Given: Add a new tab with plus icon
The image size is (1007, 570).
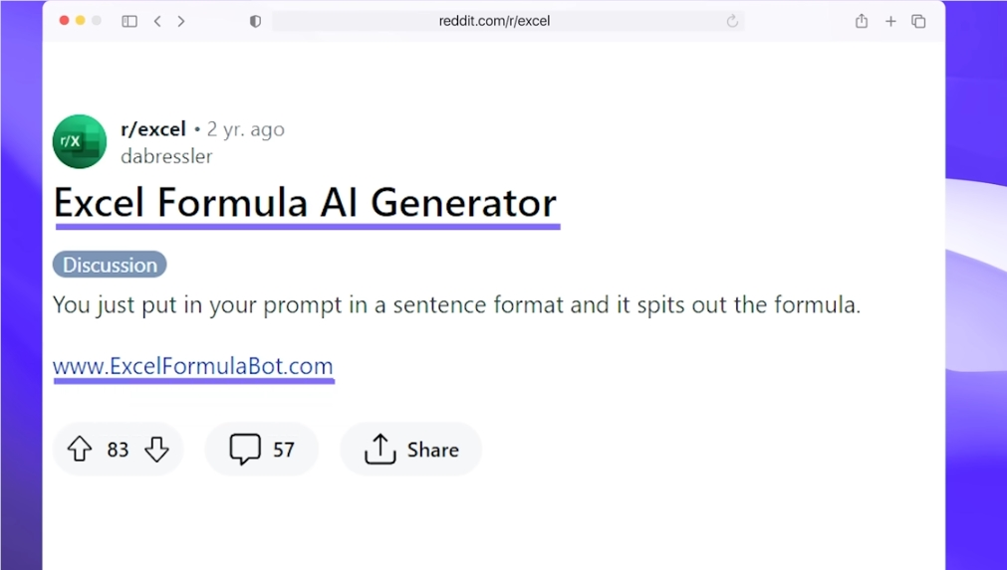Looking at the screenshot, I should (x=890, y=21).
